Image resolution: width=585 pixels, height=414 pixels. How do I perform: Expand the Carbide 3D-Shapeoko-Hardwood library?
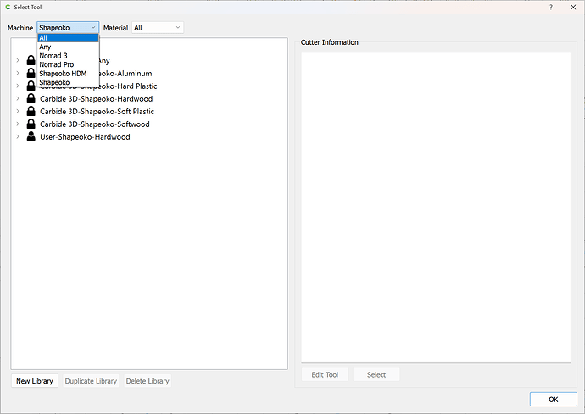pyautogui.click(x=18, y=99)
